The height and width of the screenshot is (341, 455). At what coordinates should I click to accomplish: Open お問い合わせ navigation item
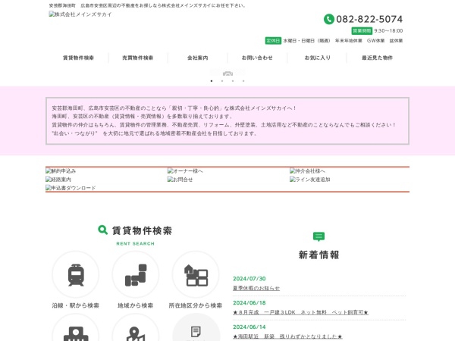coord(257,58)
